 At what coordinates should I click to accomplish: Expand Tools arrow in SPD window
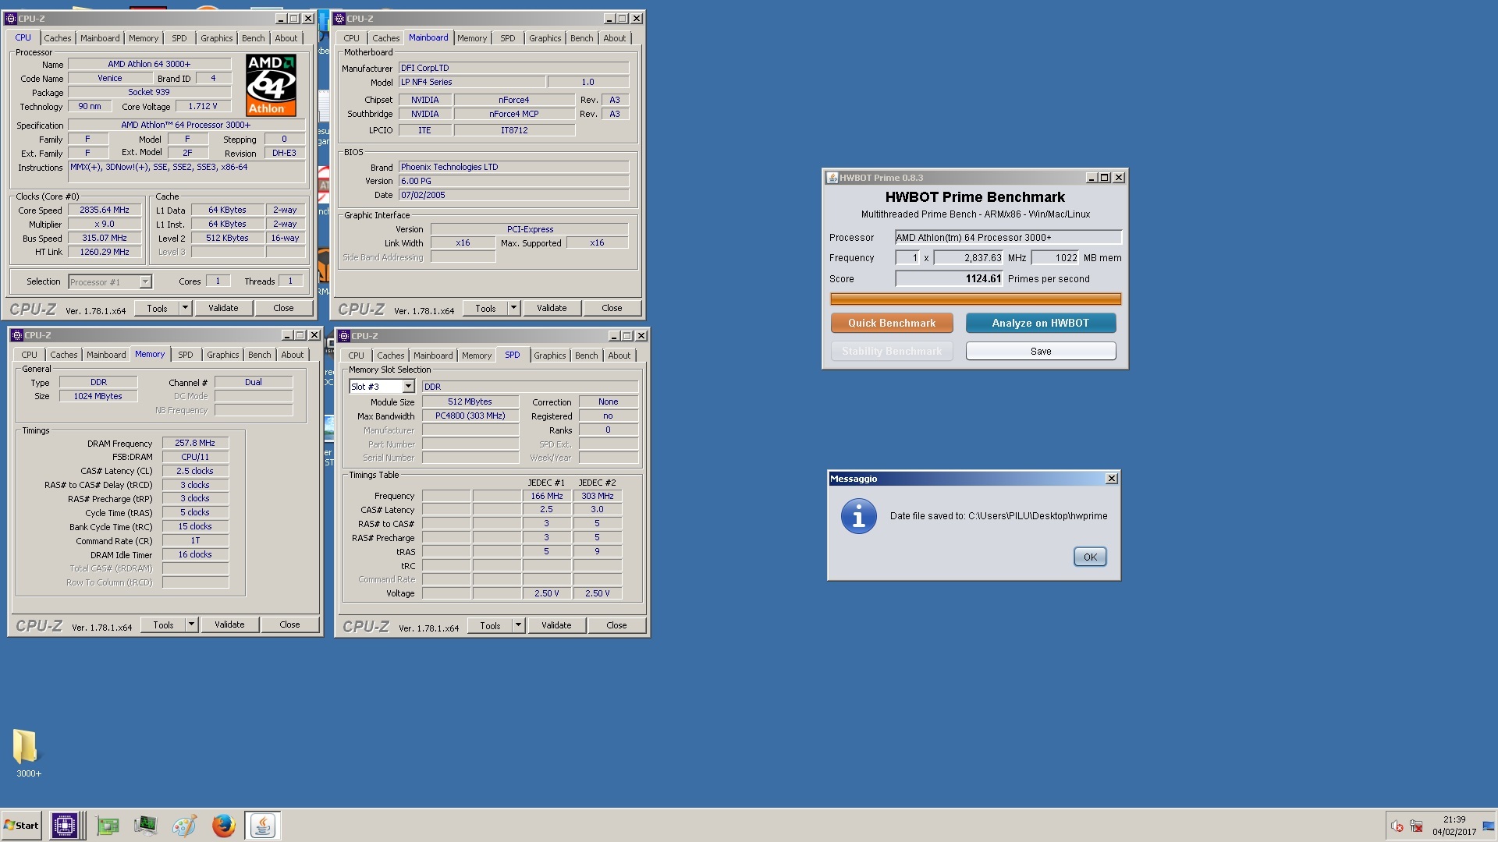coord(518,625)
